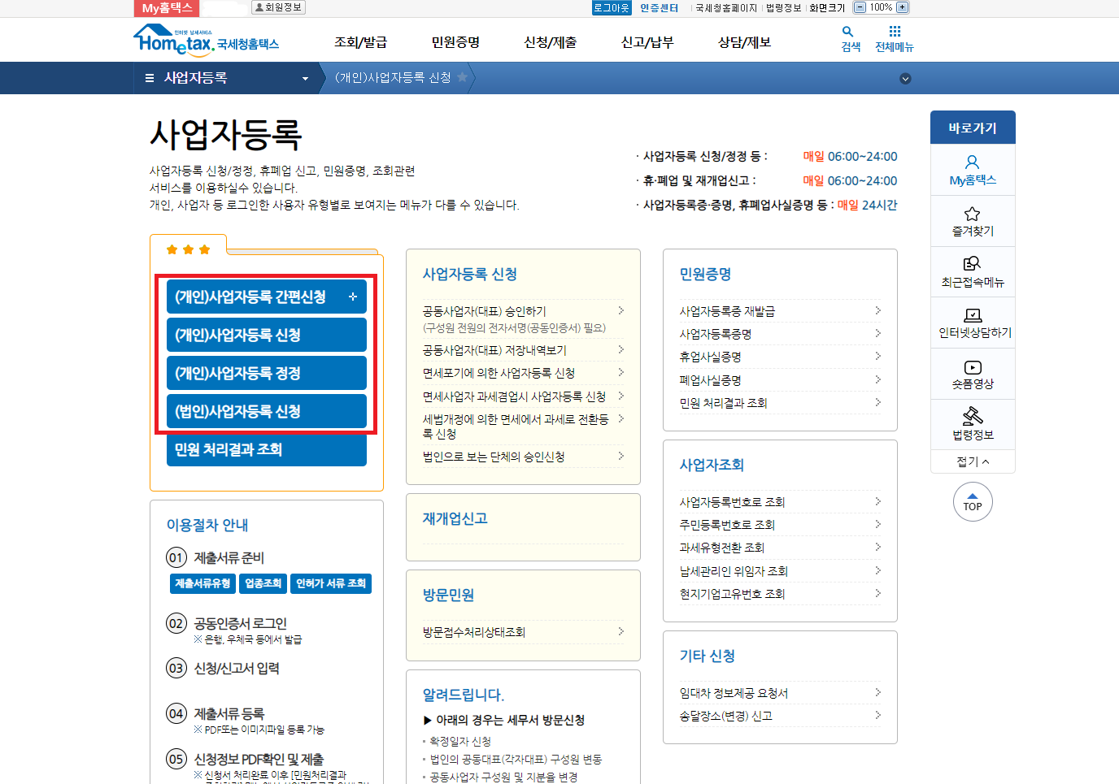
Task: Click arrow next to 방문접수처리상태조회
Action: [621, 631]
